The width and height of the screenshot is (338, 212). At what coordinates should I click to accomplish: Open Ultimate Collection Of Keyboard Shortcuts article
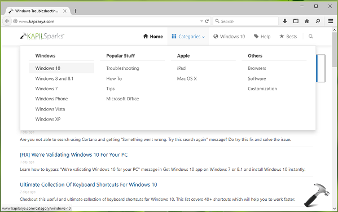pyautogui.click(x=89, y=184)
